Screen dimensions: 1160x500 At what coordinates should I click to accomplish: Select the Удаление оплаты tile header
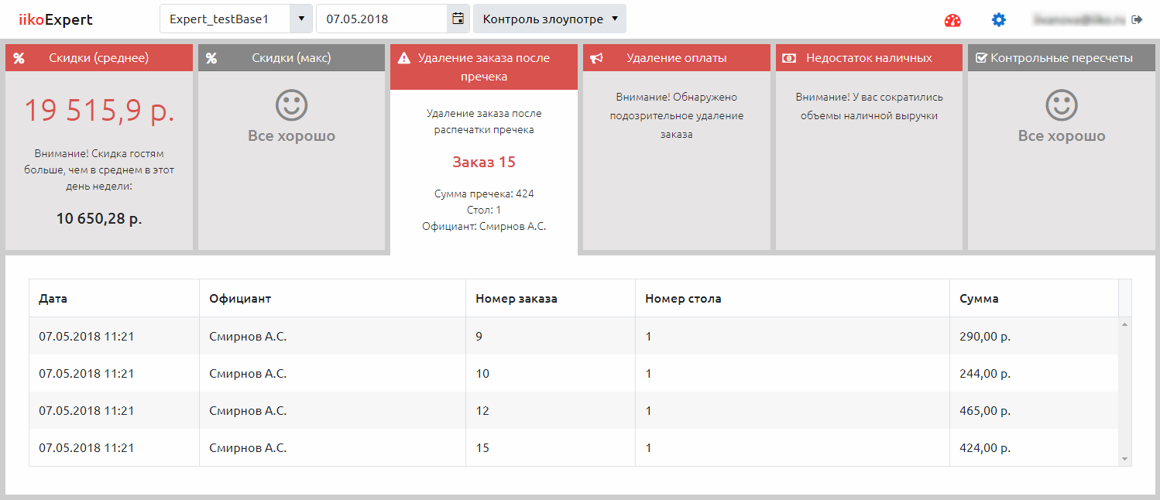676,58
